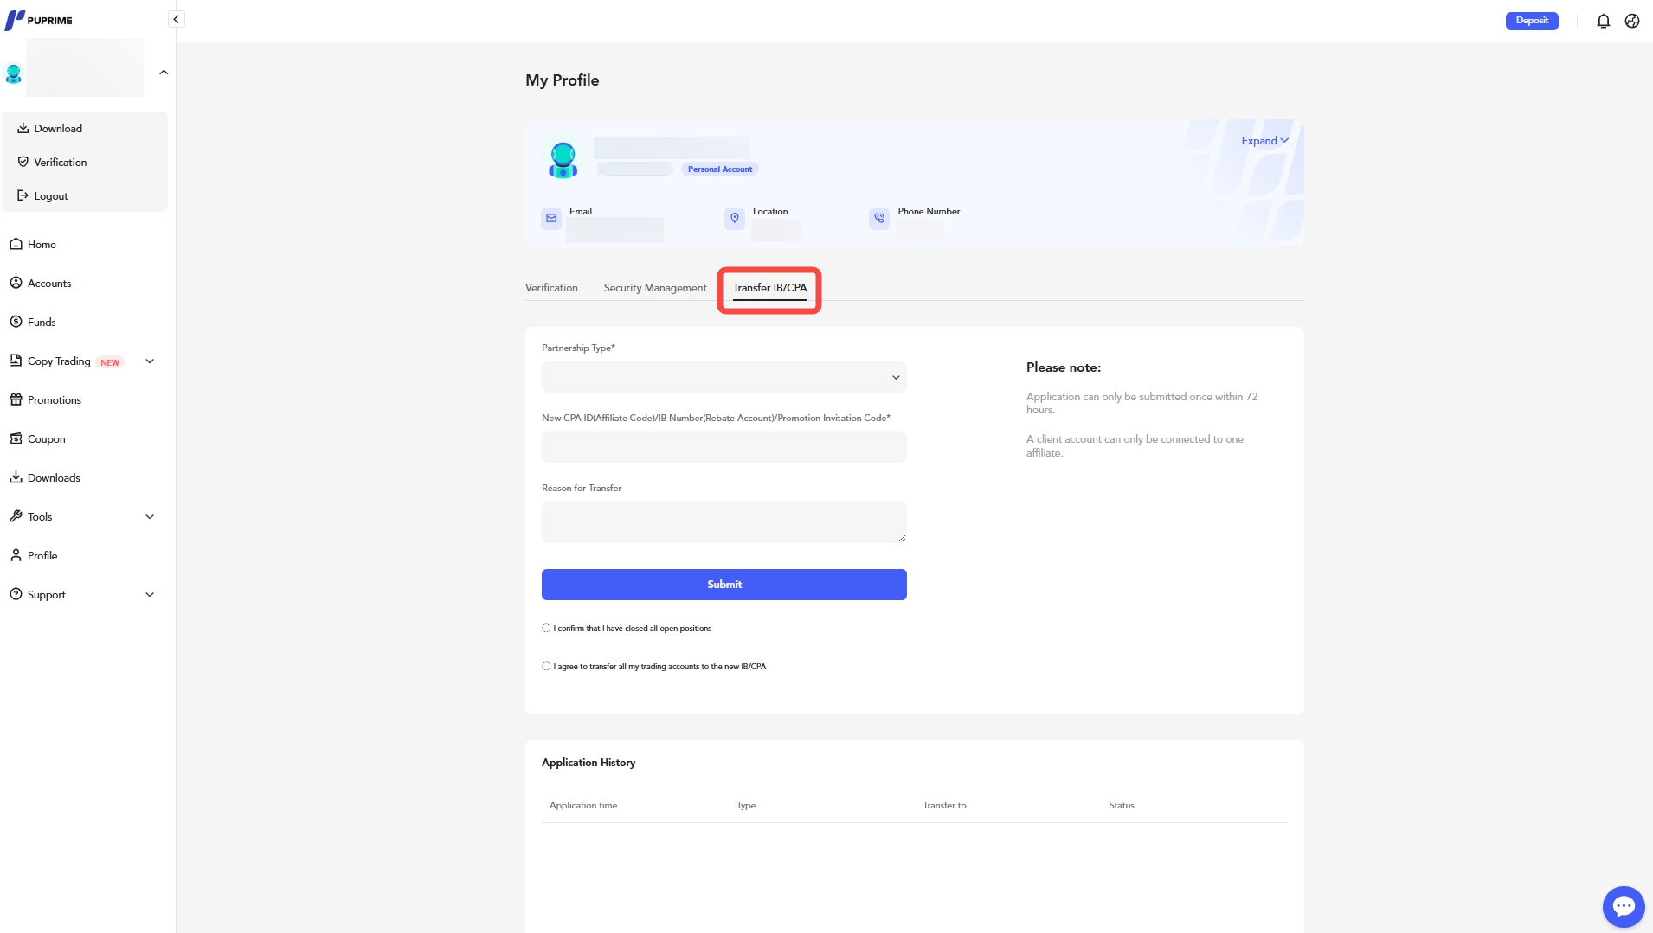Confirm all open positions are closed
This screenshot has height=933, width=1653.
(x=546, y=629)
